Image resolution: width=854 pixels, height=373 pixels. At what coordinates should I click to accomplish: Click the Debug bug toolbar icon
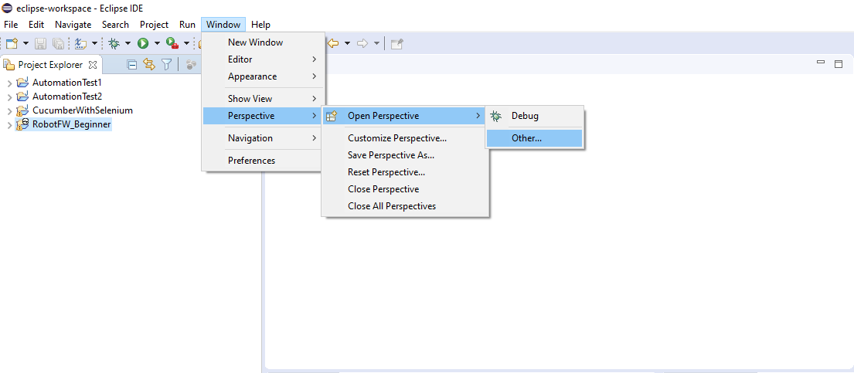[x=114, y=43]
